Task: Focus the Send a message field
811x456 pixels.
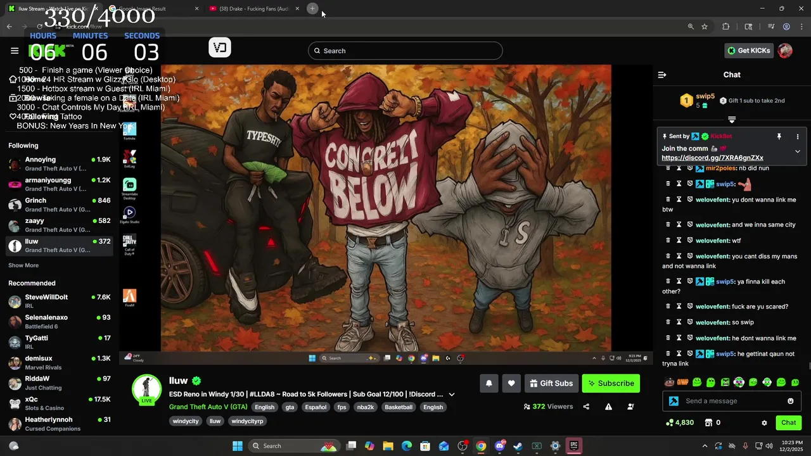Action: point(732,401)
